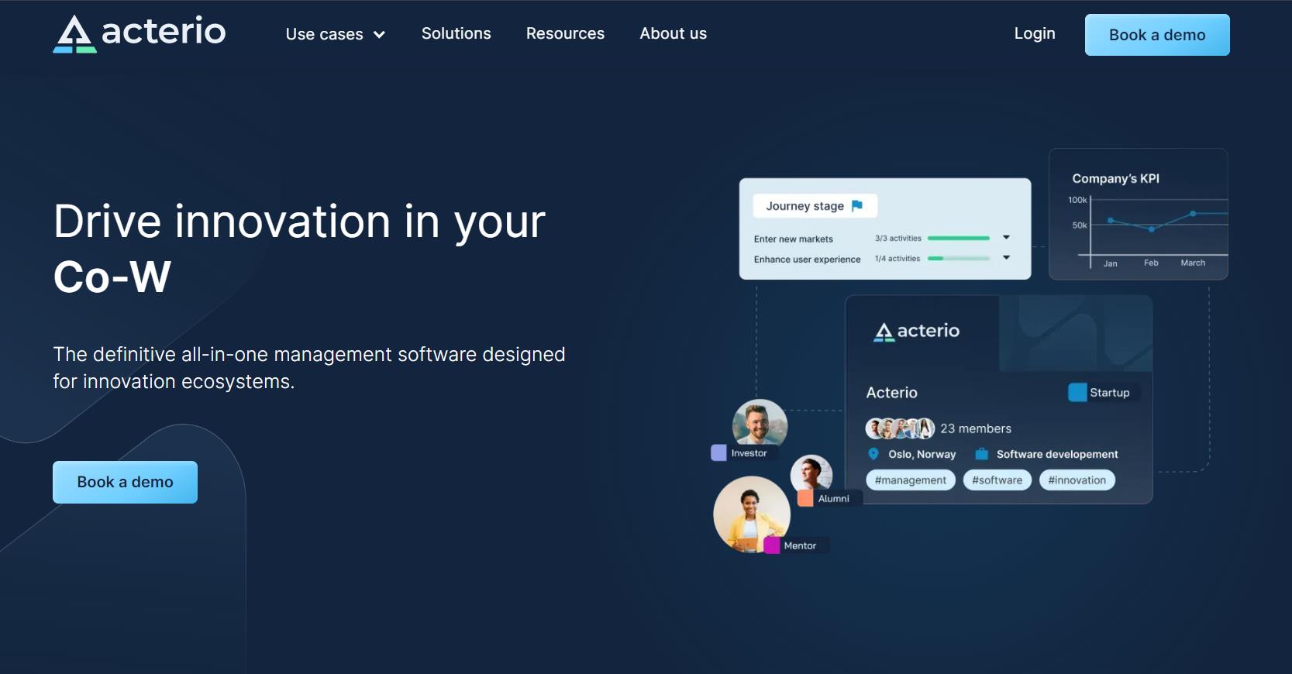This screenshot has height=674, width=1292.
Task: Click the Drive innovation in your headline
Action: [299, 222]
